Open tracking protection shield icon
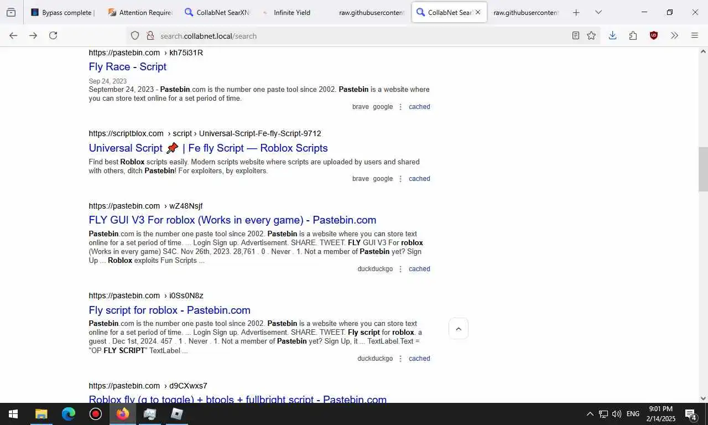The image size is (708, 425). pyautogui.click(x=135, y=35)
